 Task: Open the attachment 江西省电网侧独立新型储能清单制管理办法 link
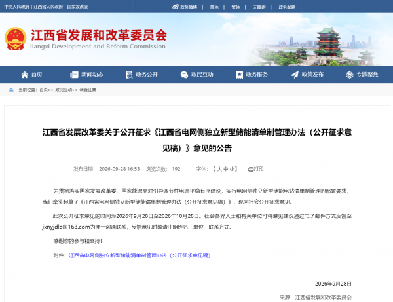pos(140,255)
